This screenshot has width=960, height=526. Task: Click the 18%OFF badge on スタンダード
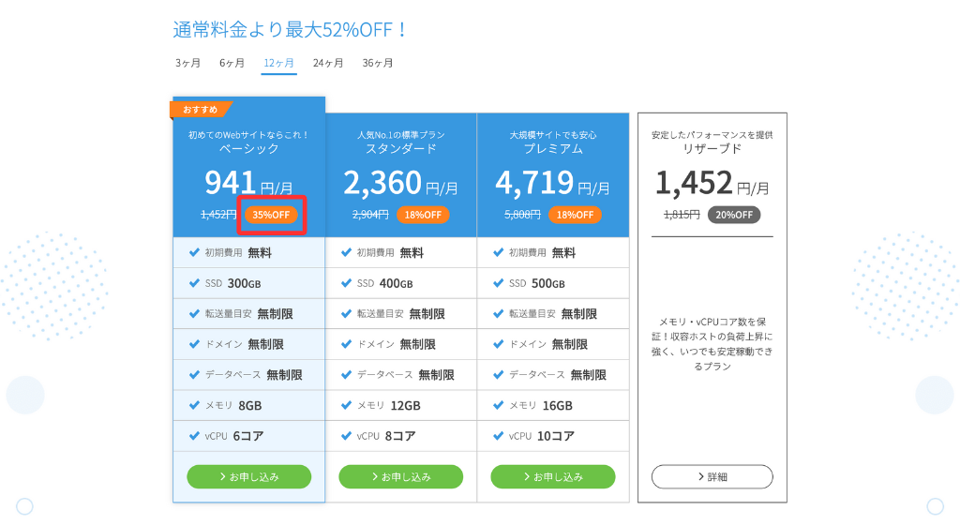[423, 215]
